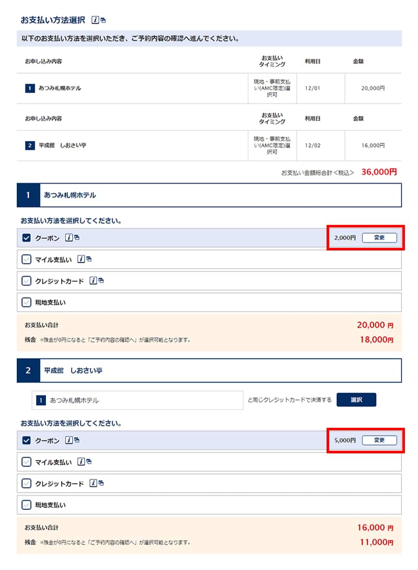Open the あつみ札幌ホテル credit card selector field
418x570 pixels.
click(137, 400)
